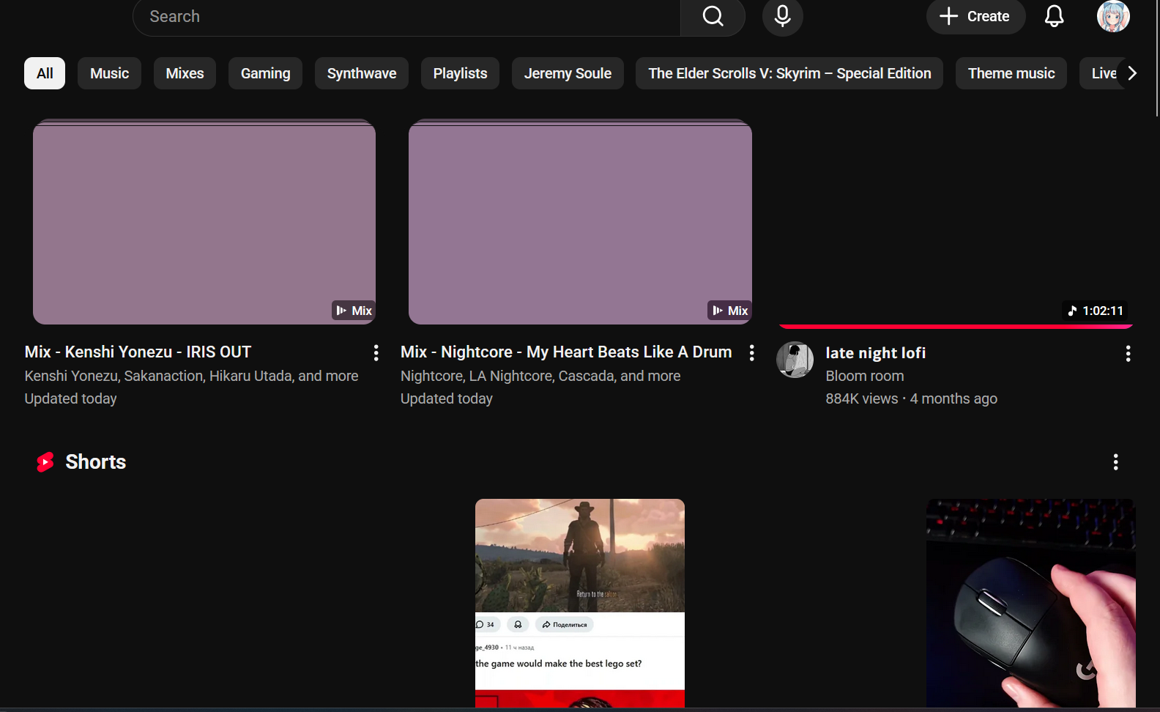The height and width of the screenshot is (712, 1160).
Task: Click the Shorts logo icon
Action: tap(45, 462)
